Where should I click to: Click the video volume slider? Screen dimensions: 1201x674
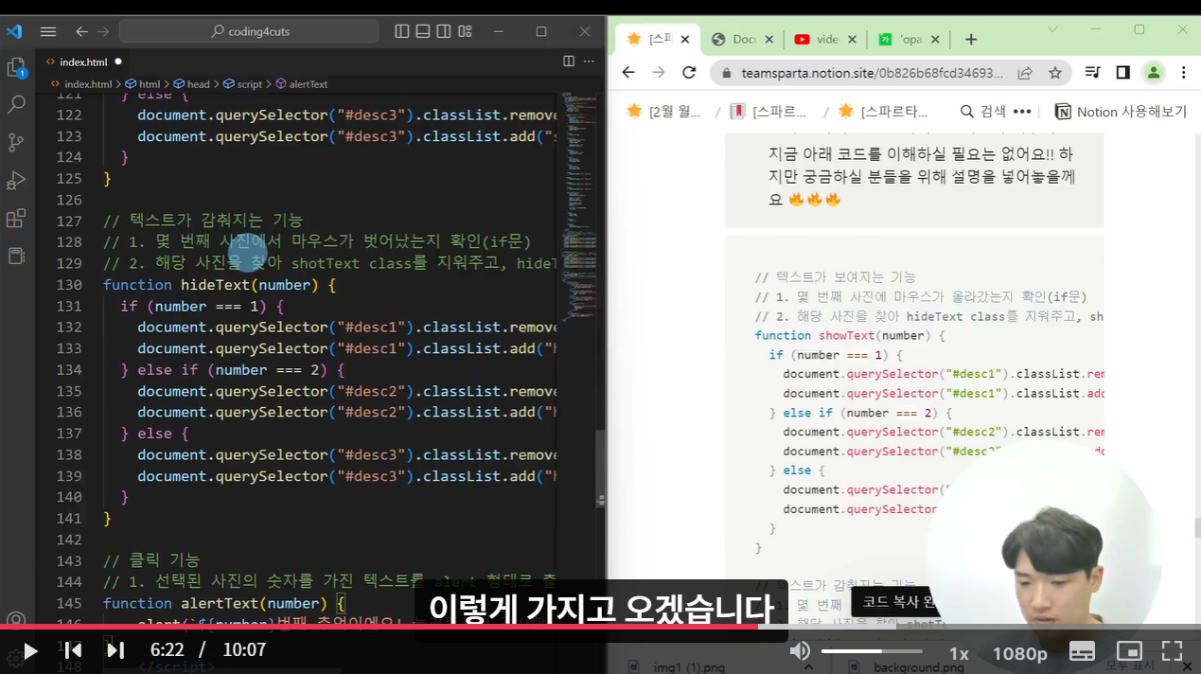click(x=872, y=651)
